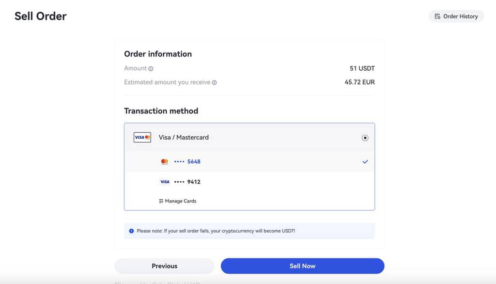Select the Visa / Mastercard radio button
496x284 pixels.
[365, 138]
